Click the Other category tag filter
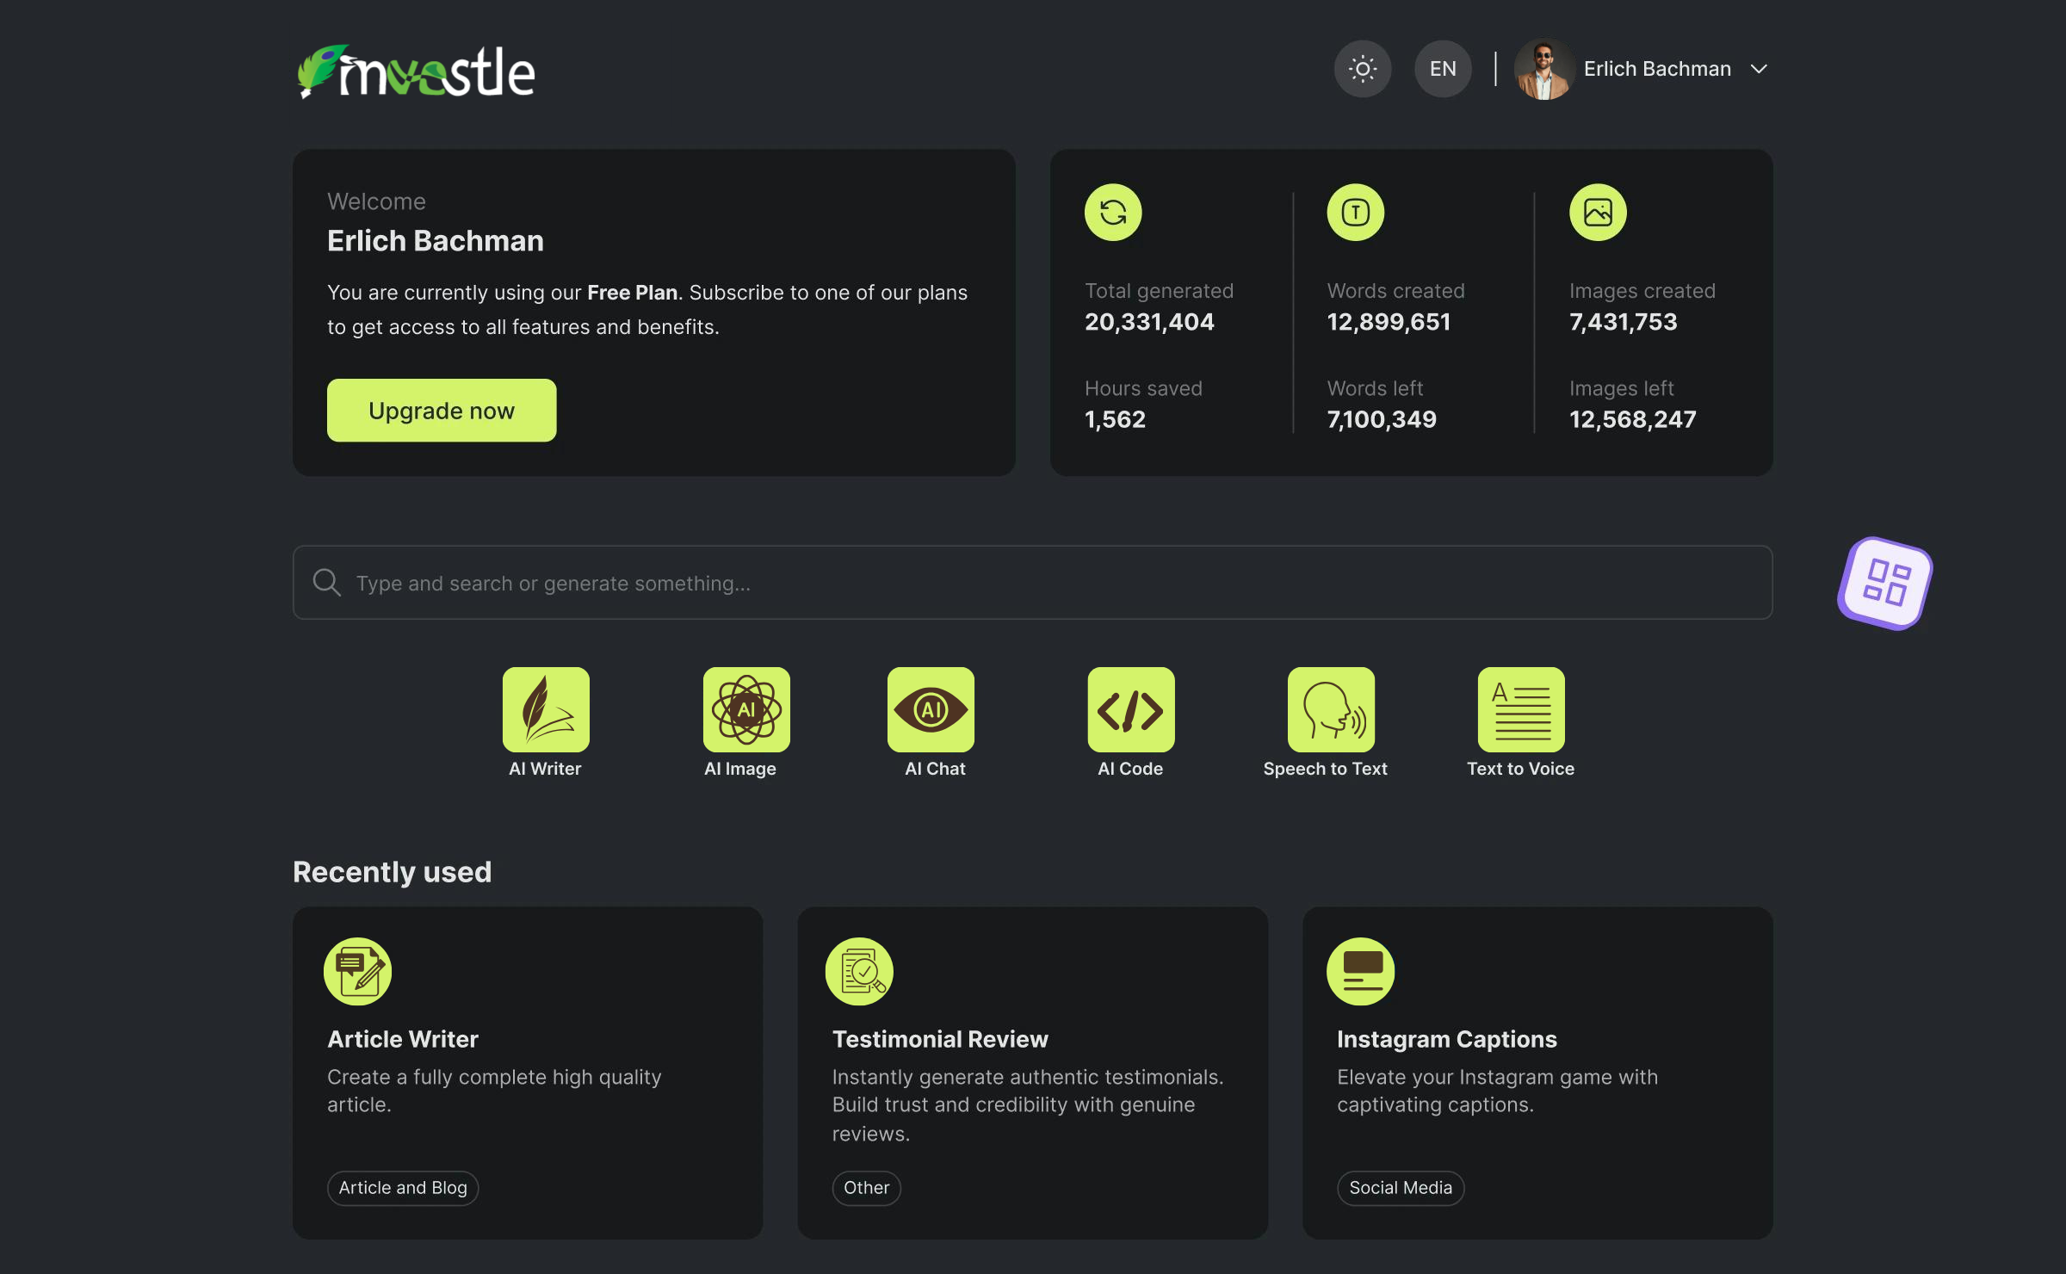Viewport: 2066px width, 1274px height. point(866,1187)
